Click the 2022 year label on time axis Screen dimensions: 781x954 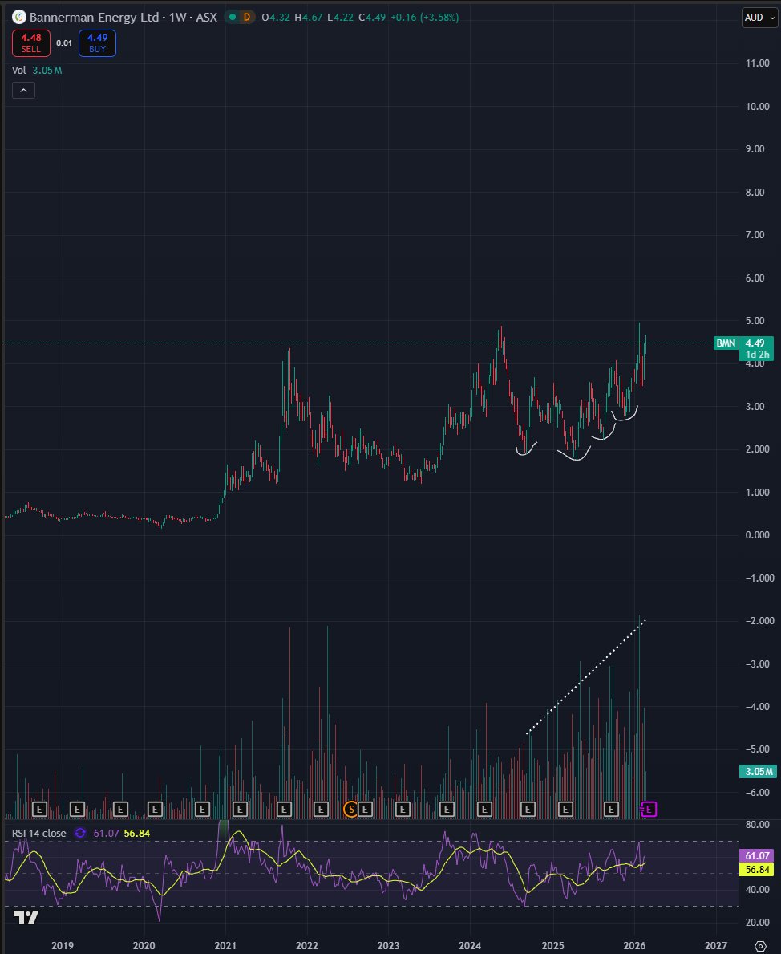(x=307, y=945)
